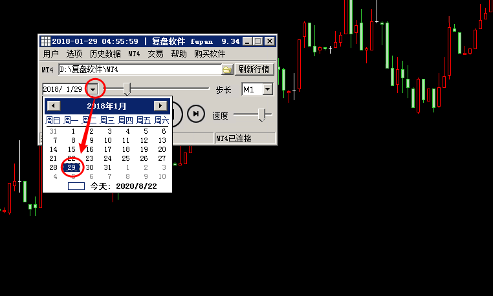Click the folder browse icon beside MT4 path

(227, 70)
